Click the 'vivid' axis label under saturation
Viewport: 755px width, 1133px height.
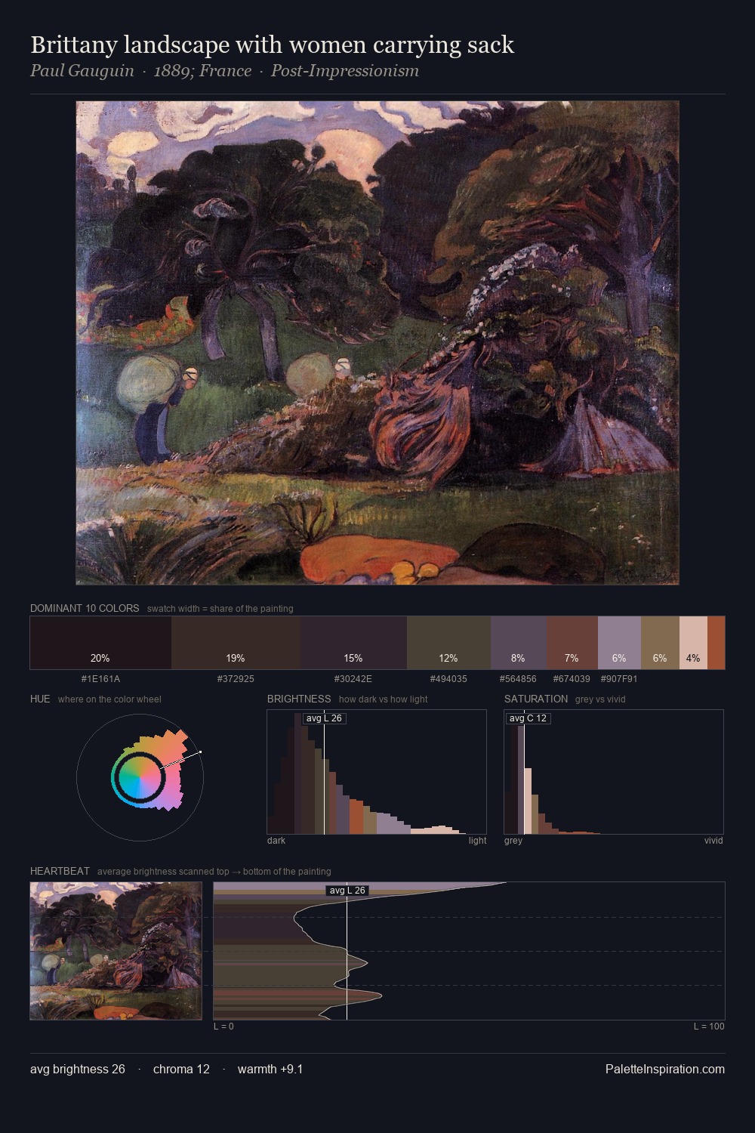(x=713, y=841)
